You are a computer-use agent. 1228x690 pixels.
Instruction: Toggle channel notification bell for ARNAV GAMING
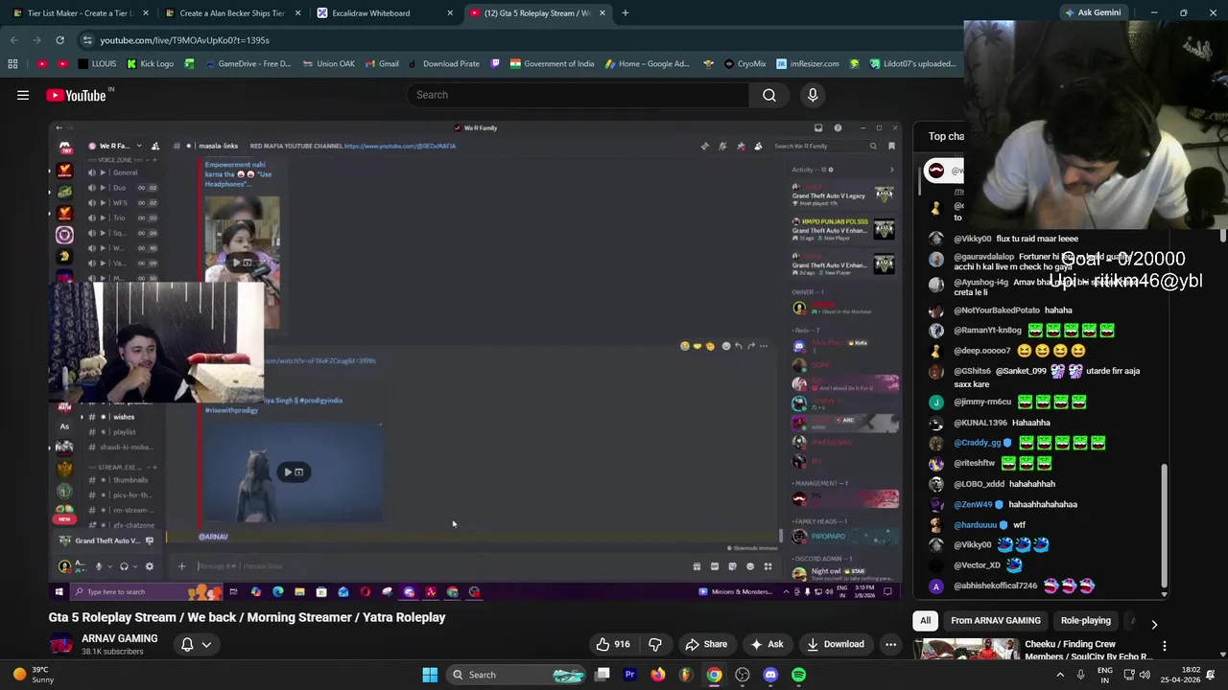click(x=187, y=645)
